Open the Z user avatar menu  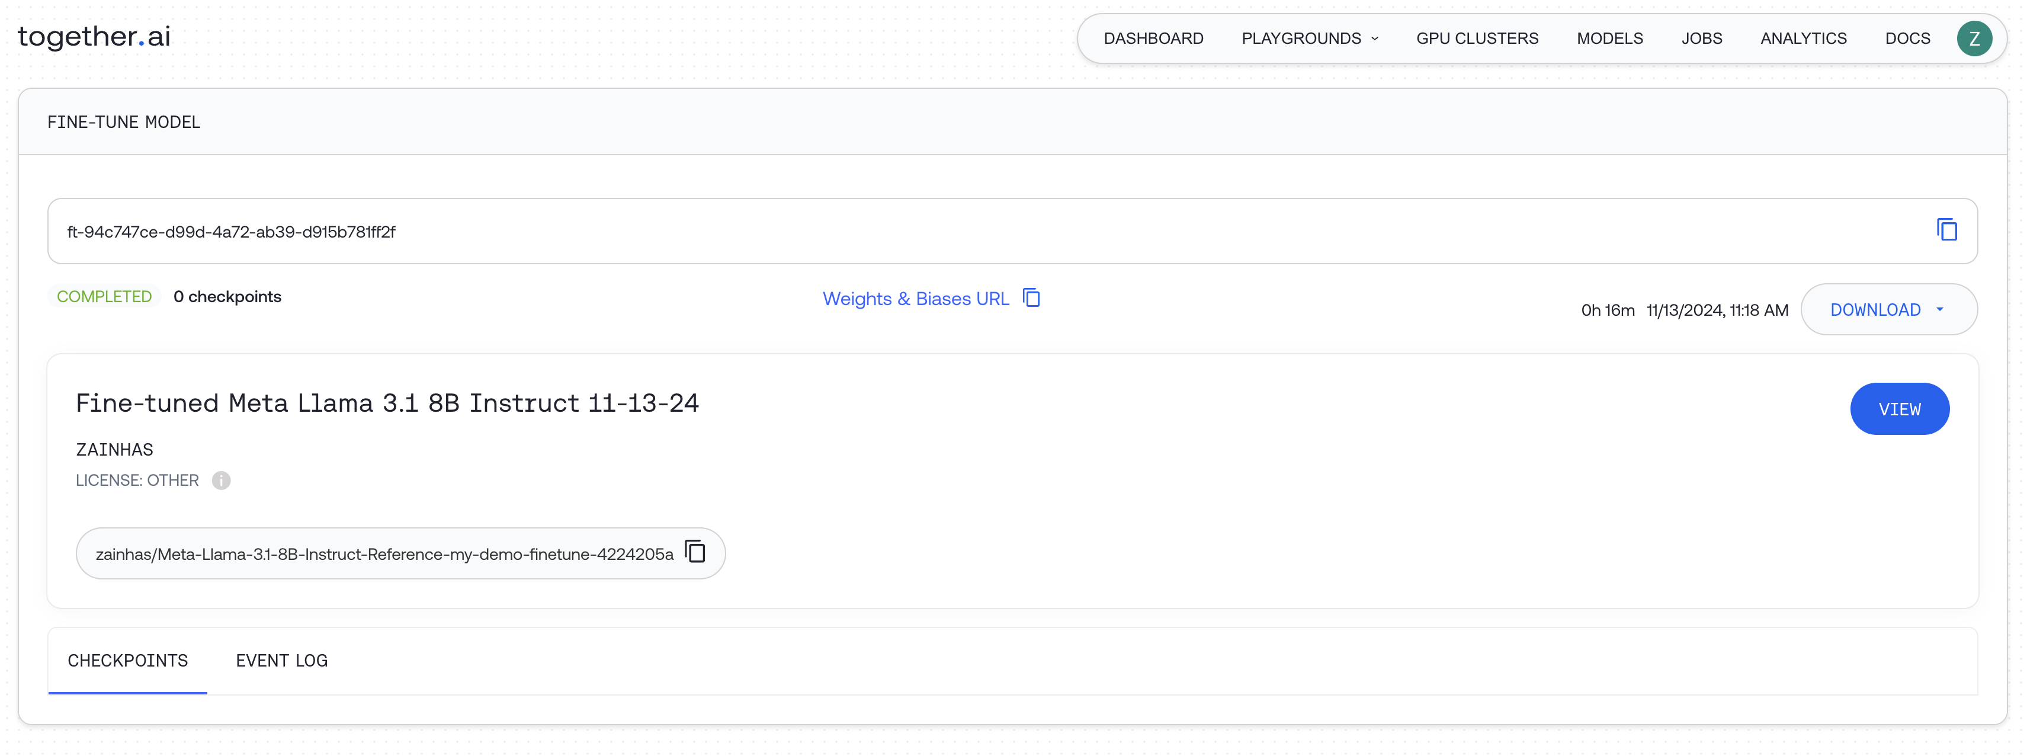(x=1974, y=39)
